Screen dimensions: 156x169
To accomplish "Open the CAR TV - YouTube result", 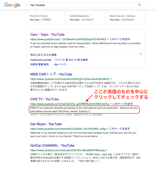I will coord(44,99).
